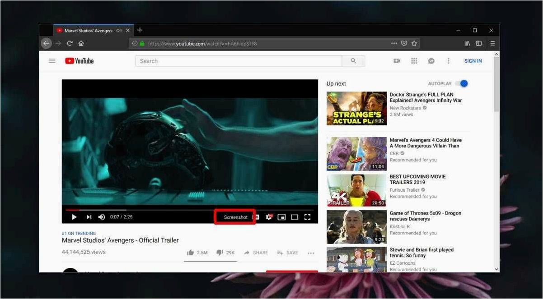Open the upload video camera icon
The height and width of the screenshot is (299, 543).
tap(397, 61)
